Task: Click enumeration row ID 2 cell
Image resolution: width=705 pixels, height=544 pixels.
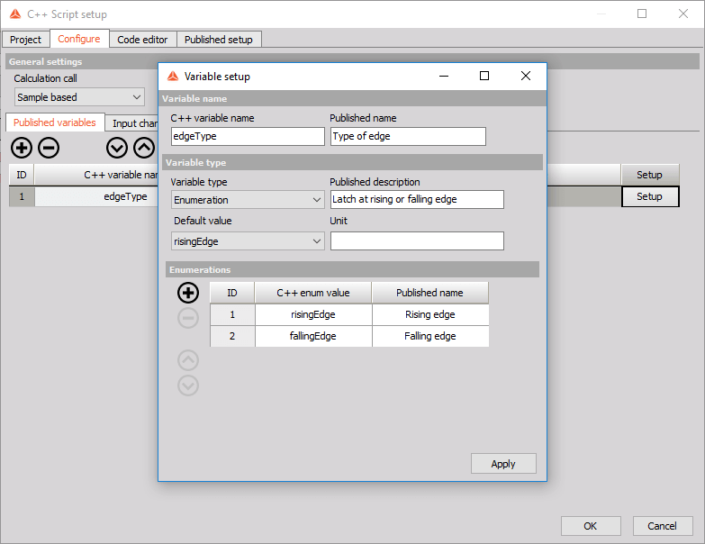Action: click(232, 336)
